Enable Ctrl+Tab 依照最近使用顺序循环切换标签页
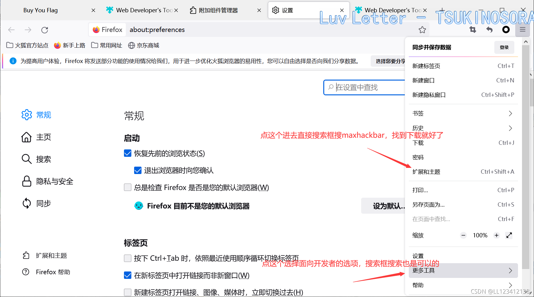 pyautogui.click(x=128, y=258)
